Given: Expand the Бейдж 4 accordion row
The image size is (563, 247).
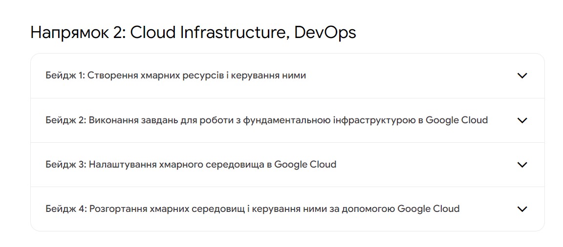Looking at the screenshot, I should click(x=287, y=209).
